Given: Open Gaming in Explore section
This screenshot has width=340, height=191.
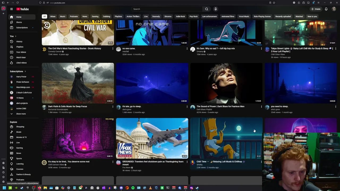Looking at the screenshot, I should point(21,148).
